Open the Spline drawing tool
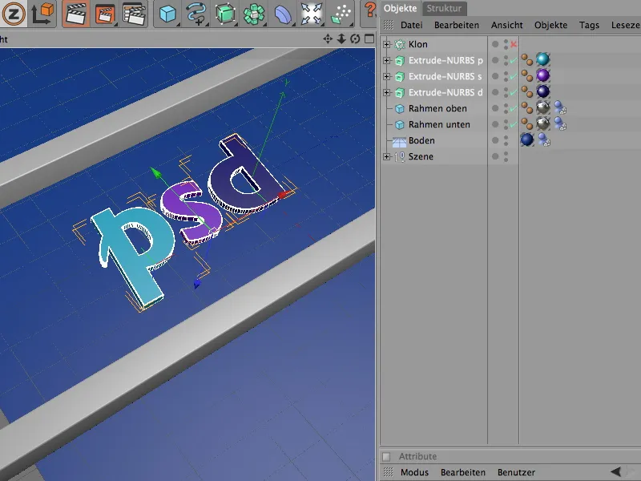The image size is (641, 481). (196, 13)
